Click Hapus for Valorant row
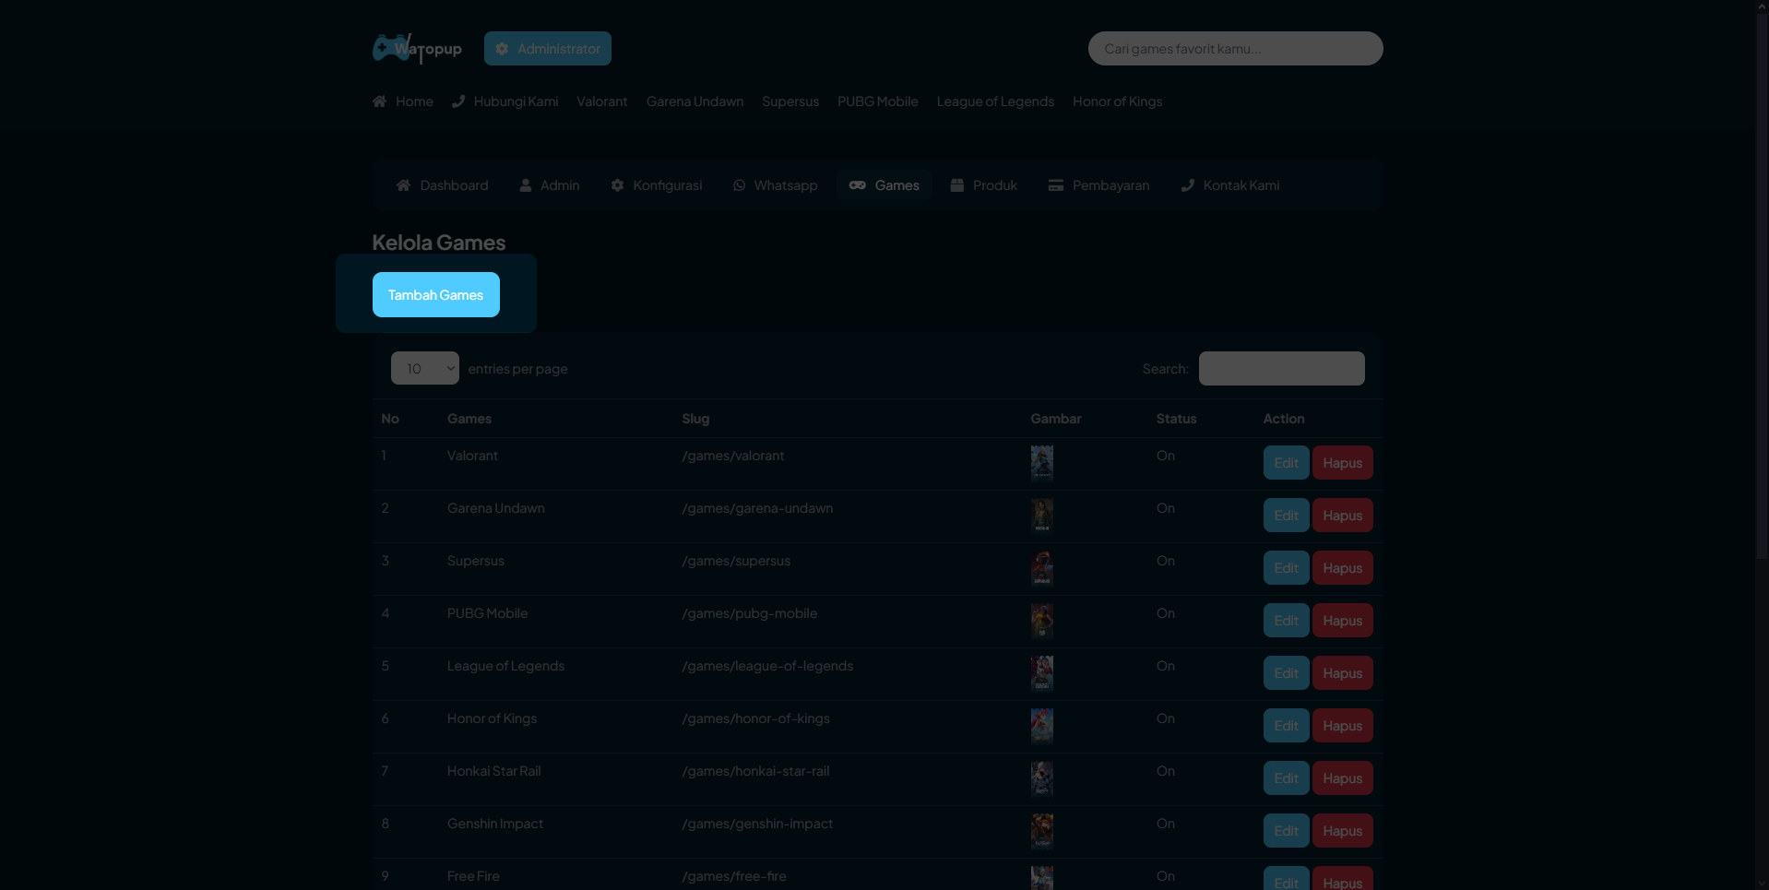Image resolution: width=1769 pixels, height=890 pixels. [x=1342, y=463]
